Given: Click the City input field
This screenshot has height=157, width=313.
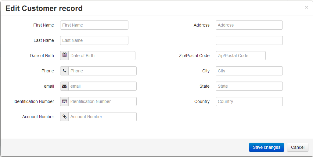Looking at the screenshot, I should pos(249,71).
